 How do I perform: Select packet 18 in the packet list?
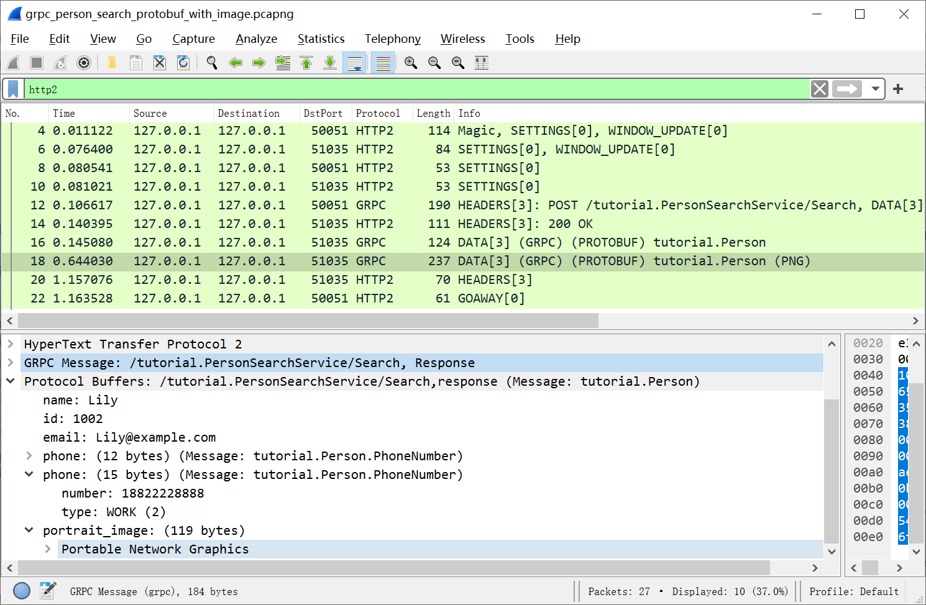point(249,261)
